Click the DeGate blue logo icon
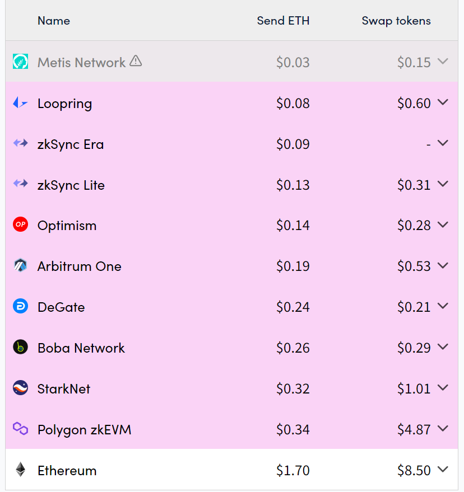464x492 pixels. tap(20, 307)
